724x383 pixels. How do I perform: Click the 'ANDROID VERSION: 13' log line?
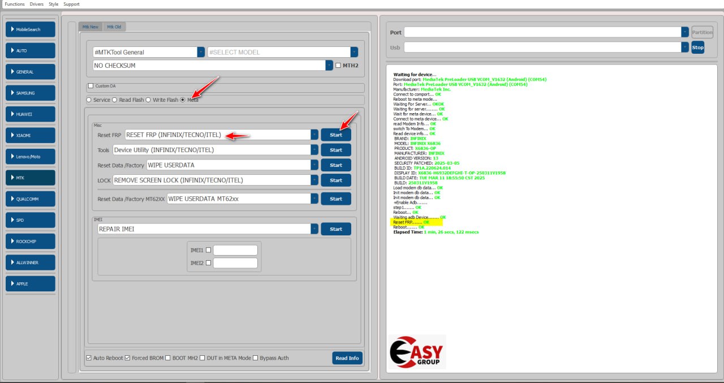[x=416, y=158]
